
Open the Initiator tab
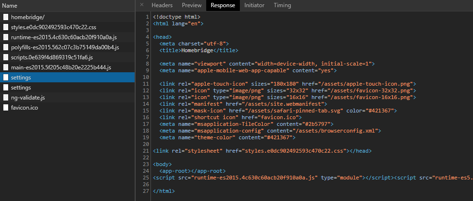tap(254, 5)
